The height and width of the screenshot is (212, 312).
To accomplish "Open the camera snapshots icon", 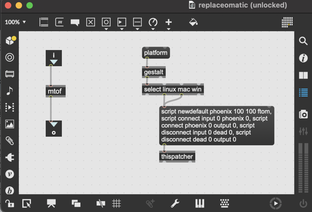I will [x=303, y=114].
